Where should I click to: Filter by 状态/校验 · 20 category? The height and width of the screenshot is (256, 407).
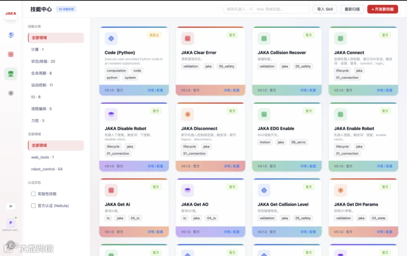pos(56,61)
